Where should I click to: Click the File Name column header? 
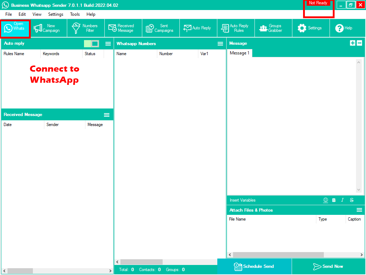click(x=272, y=219)
